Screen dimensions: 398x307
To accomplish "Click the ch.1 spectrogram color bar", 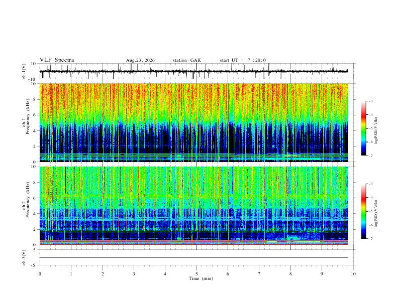I will [363, 128].
